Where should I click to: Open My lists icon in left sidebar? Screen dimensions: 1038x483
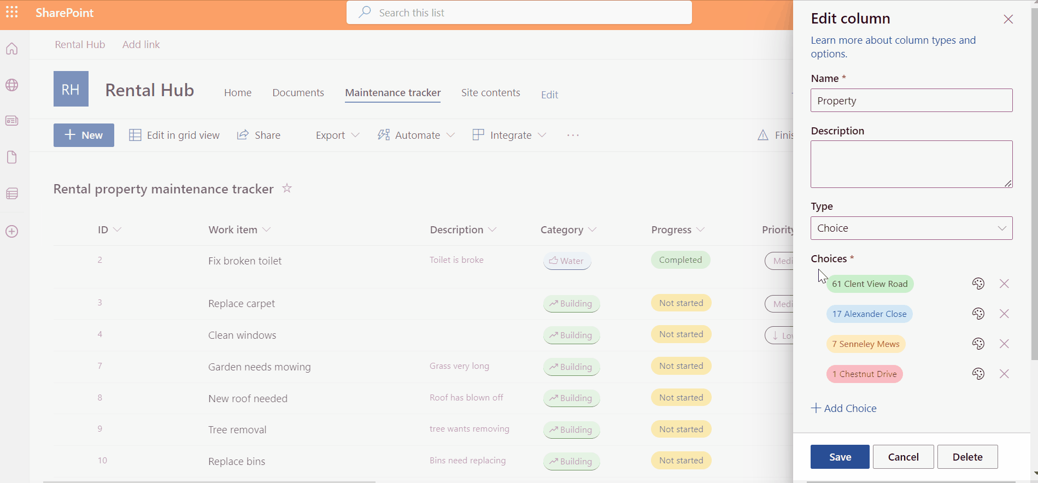click(x=12, y=193)
